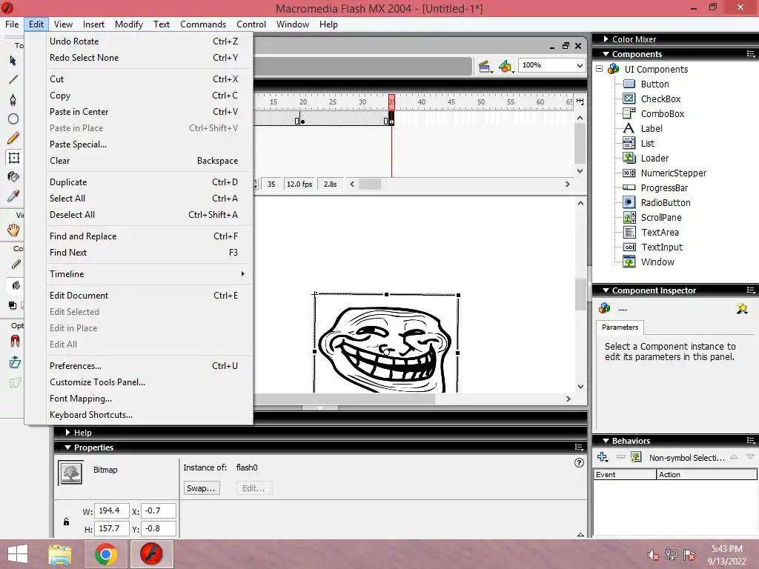Select the RadioButton component

click(665, 203)
